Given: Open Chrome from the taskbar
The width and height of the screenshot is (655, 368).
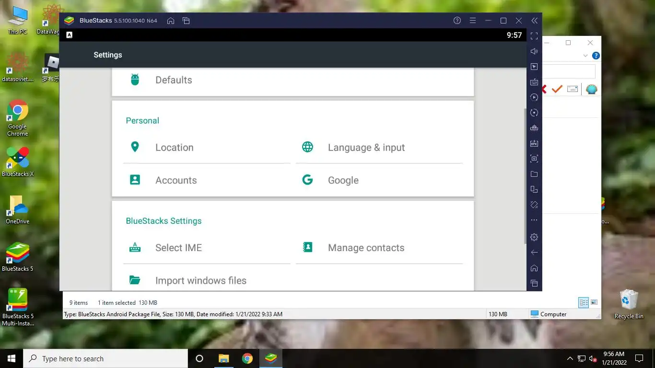Looking at the screenshot, I should pyautogui.click(x=247, y=358).
